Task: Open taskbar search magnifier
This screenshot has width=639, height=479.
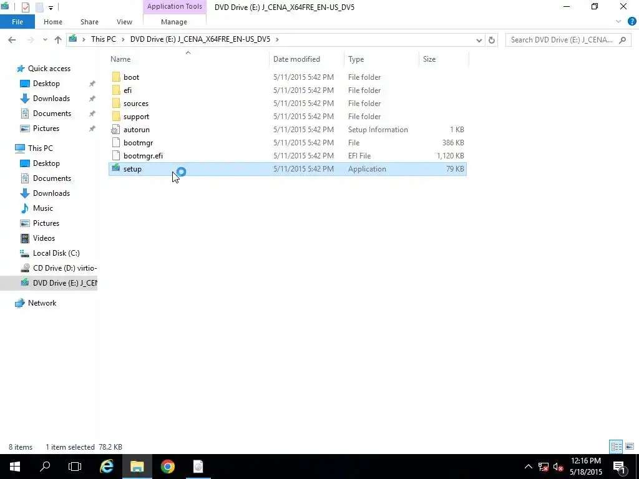Action: click(45, 467)
